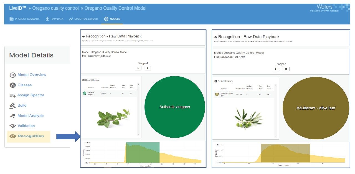Click the Spectral Library waveform icon
The image size is (355, 174).
click(x=71, y=19)
